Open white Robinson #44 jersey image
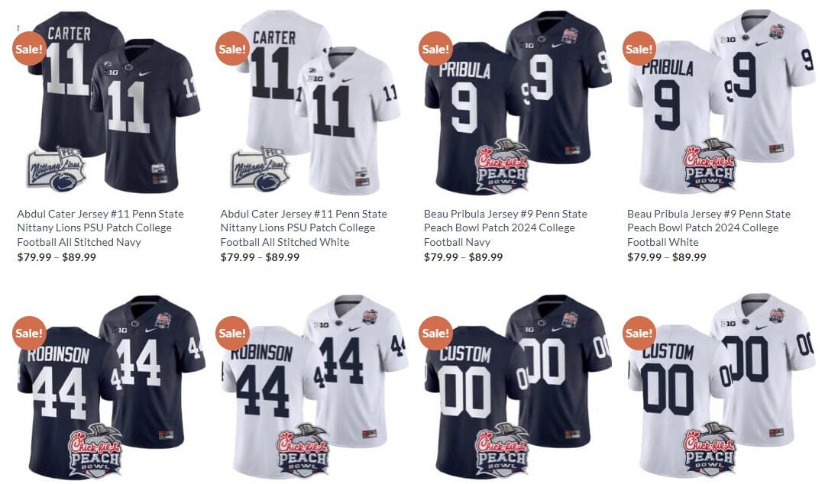Screen dimensions: 825x484 coord(312,387)
